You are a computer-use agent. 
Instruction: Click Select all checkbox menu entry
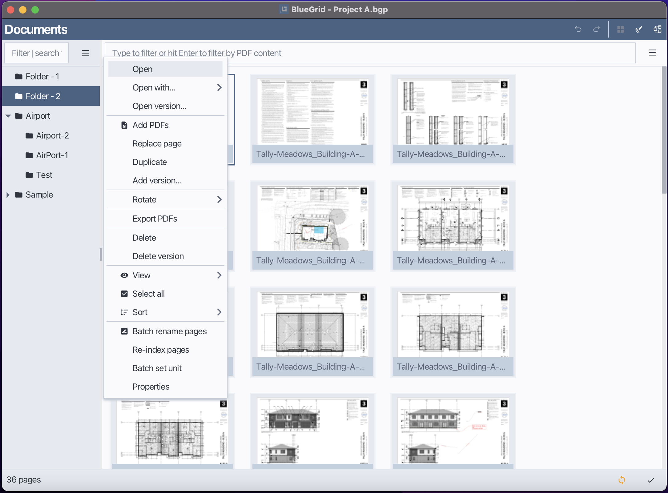(x=148, y=294)
